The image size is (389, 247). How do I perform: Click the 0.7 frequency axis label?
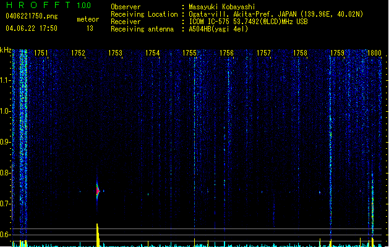6,204
